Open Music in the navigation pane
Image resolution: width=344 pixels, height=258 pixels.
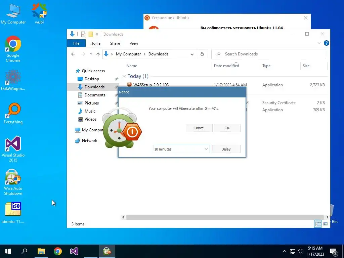point(90,111)
